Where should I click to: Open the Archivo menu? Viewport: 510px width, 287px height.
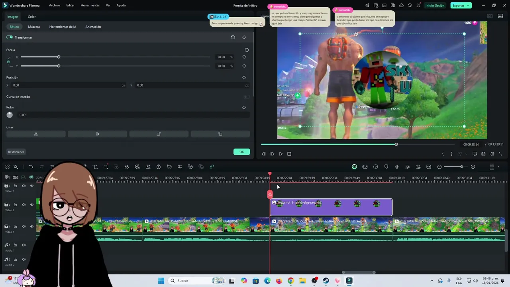pyautogui.click(x=55, y=5)
